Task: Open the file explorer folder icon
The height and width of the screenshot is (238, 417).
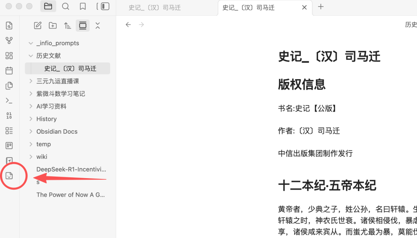Action: coord(48,7)
